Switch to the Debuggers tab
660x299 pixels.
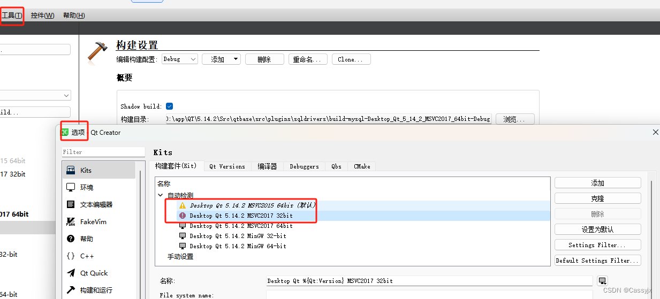304,166
